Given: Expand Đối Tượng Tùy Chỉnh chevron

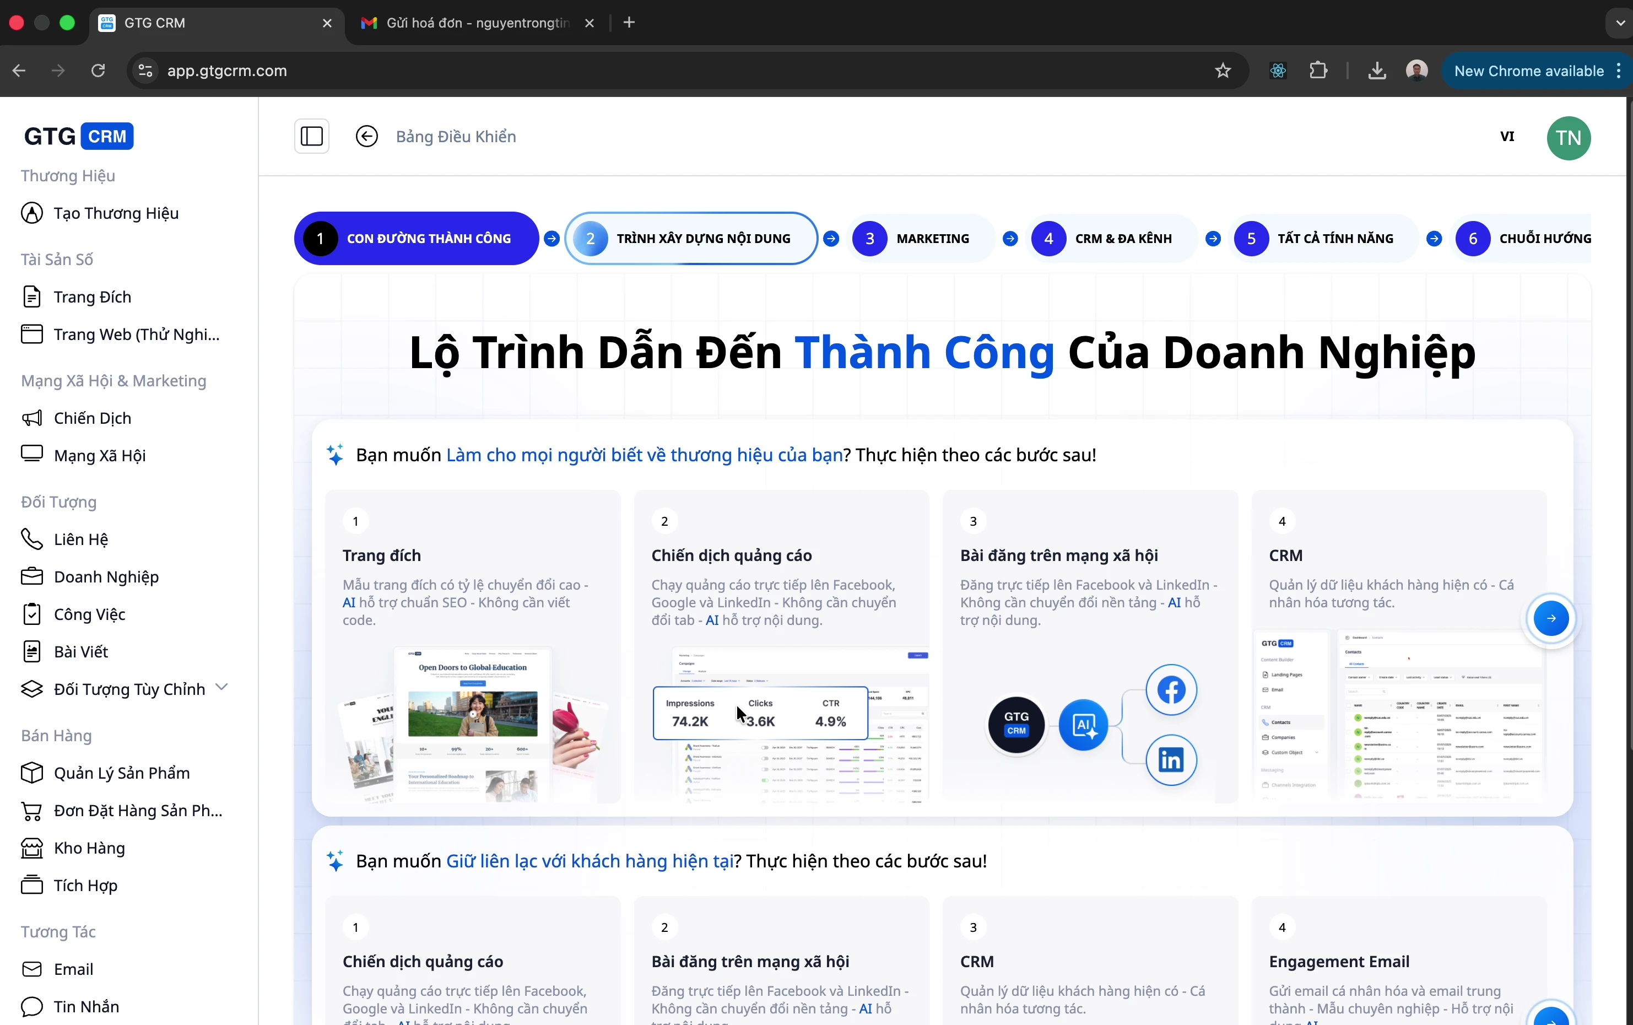Looking at the screenshot, I should point(221,687).
